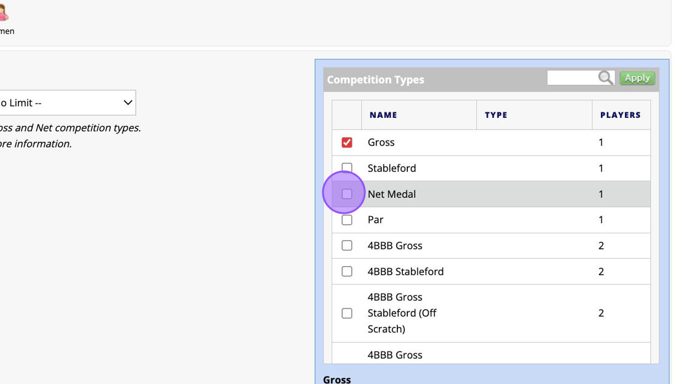This screenshot has height=384, width=689.
Task: Select the Stableford row label
Action: tap(392, 168)
